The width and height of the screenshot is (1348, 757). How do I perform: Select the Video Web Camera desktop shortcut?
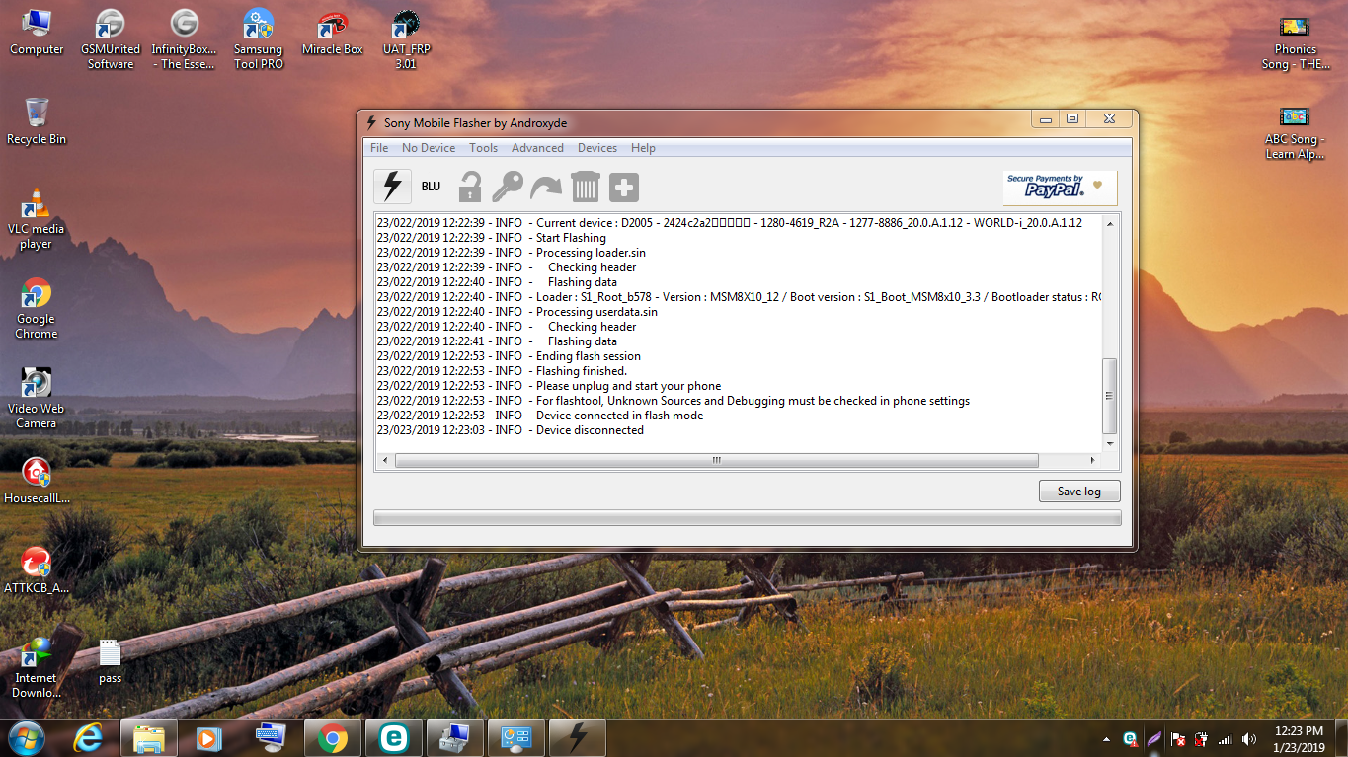point(37,399)
